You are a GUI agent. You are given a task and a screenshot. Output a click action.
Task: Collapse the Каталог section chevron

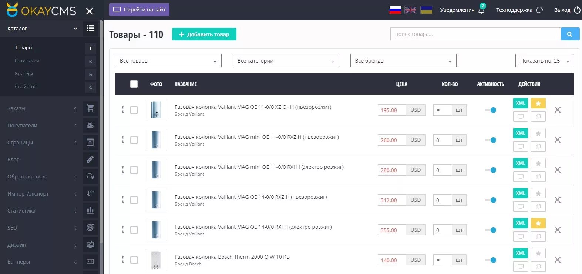[75, 29]
